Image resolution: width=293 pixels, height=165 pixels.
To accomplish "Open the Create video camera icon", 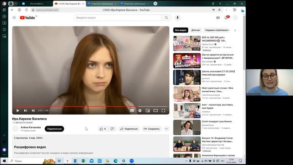I will click(218, 17).
